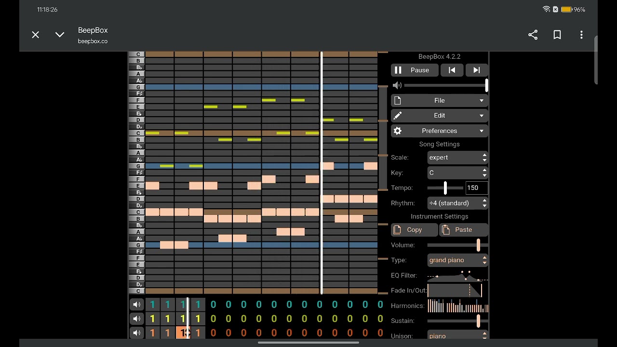
Task: Adjust the main volume slider
Action: pos(446,85)
